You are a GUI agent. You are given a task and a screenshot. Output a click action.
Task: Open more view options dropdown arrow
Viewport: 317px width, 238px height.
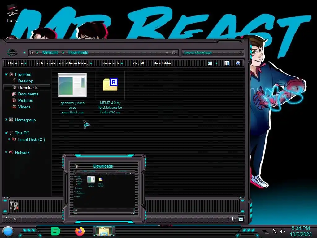216,63
